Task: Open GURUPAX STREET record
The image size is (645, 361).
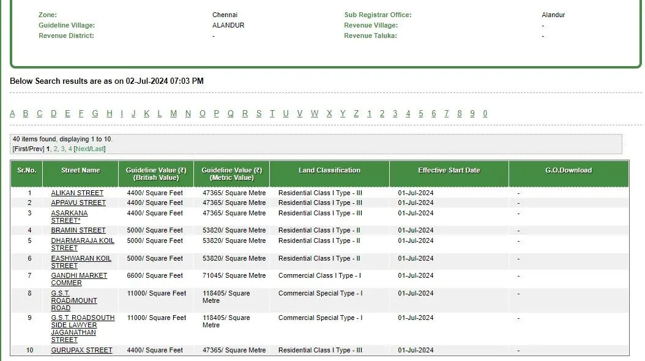Action: (81, 350)
